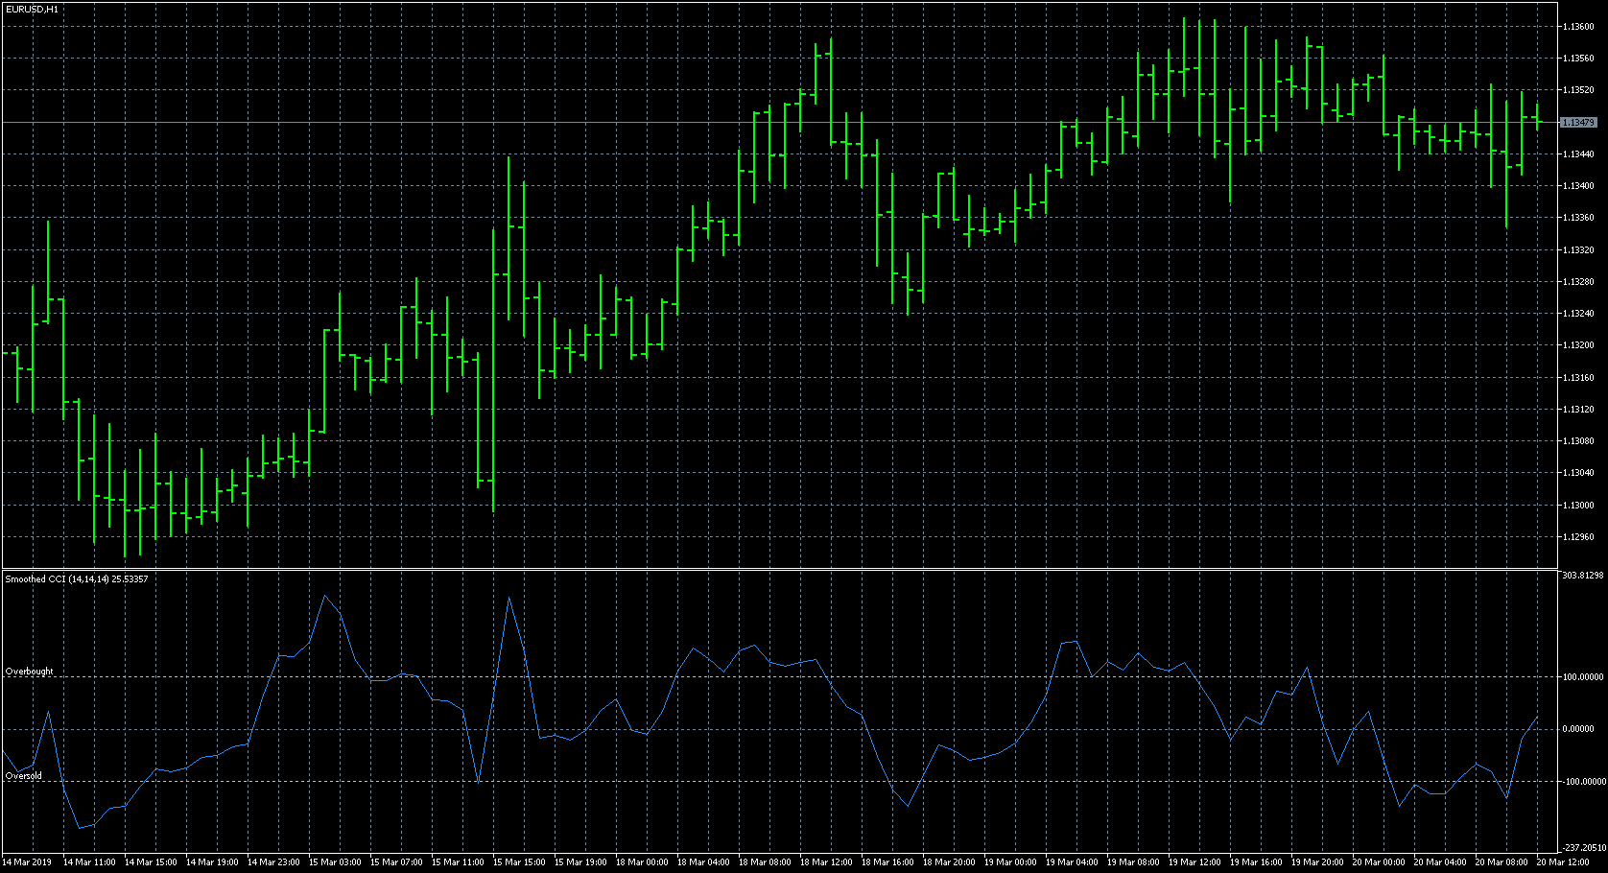Click the 19 Mar 08:00 time label

[x=1133, y=862]
